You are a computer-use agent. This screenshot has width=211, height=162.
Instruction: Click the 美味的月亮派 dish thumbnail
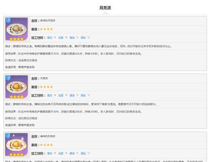(x=17, y=145)
